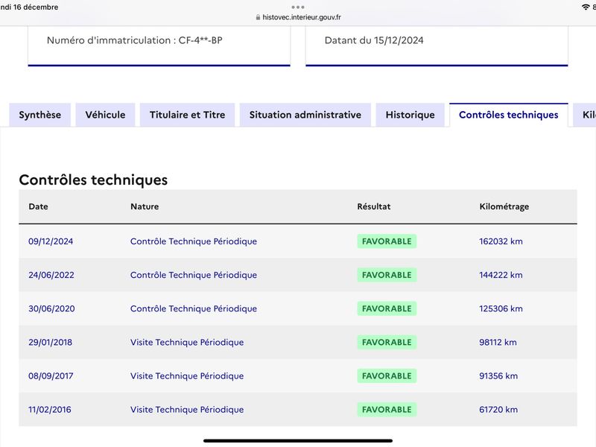Open the partially visible Kilométrage tab
This screenshot has width=596, height=447.
585,115
